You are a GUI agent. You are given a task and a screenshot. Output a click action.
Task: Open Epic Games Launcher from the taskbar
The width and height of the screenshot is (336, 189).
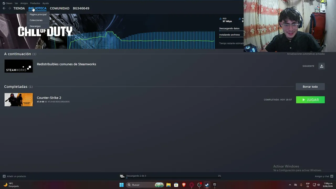pyautogui.click(x=214, y=185)
